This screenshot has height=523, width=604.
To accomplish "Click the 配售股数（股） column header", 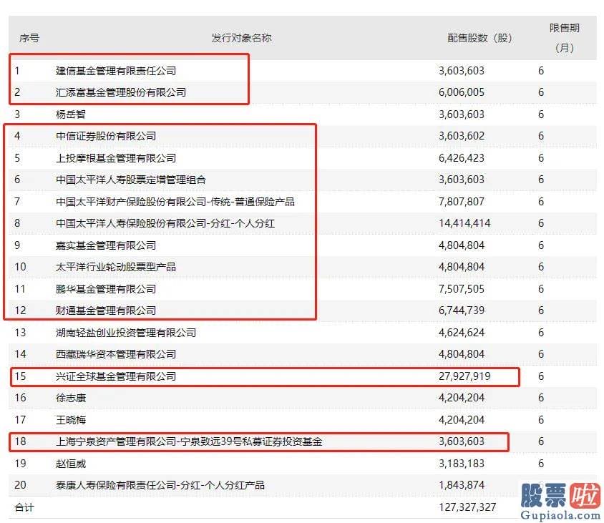I will pyautogui.click(x=479, y=38).
